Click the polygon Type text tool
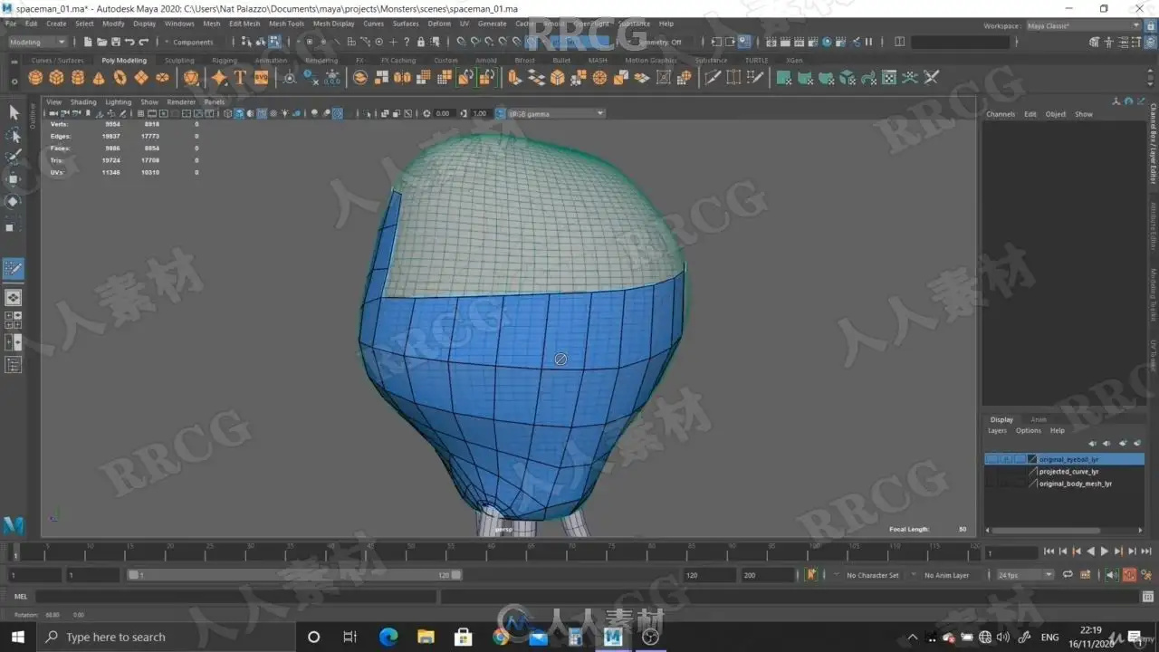This screenshot has width=1159, height=652. [x=240, y=78]
